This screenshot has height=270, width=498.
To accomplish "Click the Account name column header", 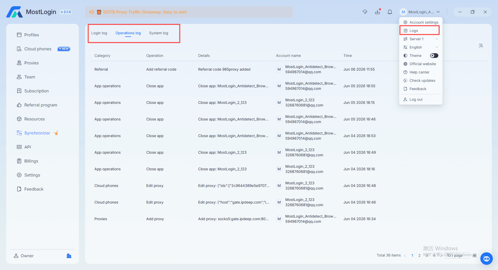I will point(288,56).
